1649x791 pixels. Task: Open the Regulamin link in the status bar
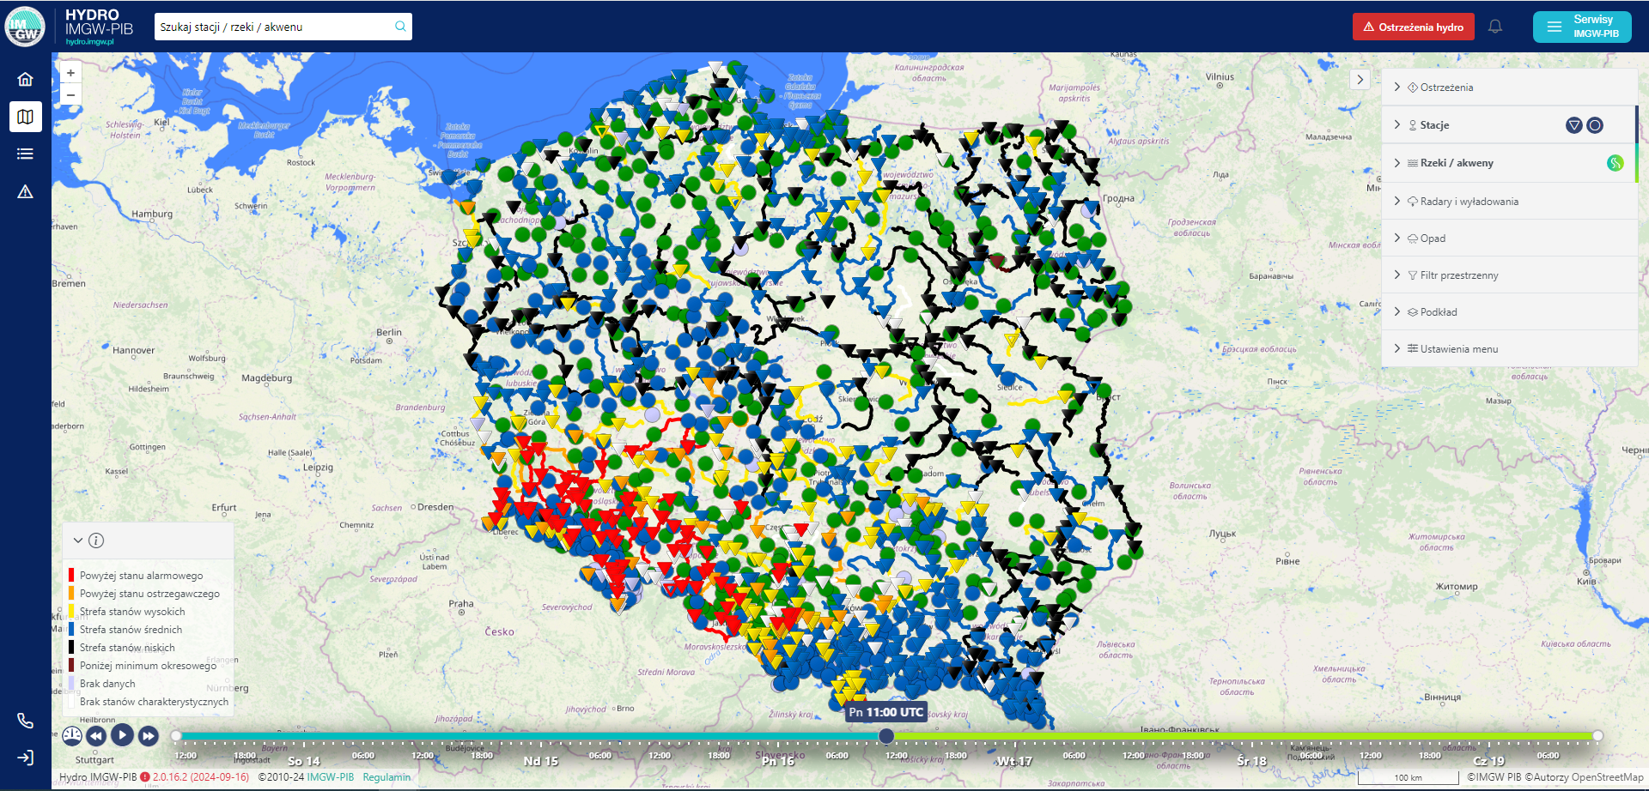(386, 776)
